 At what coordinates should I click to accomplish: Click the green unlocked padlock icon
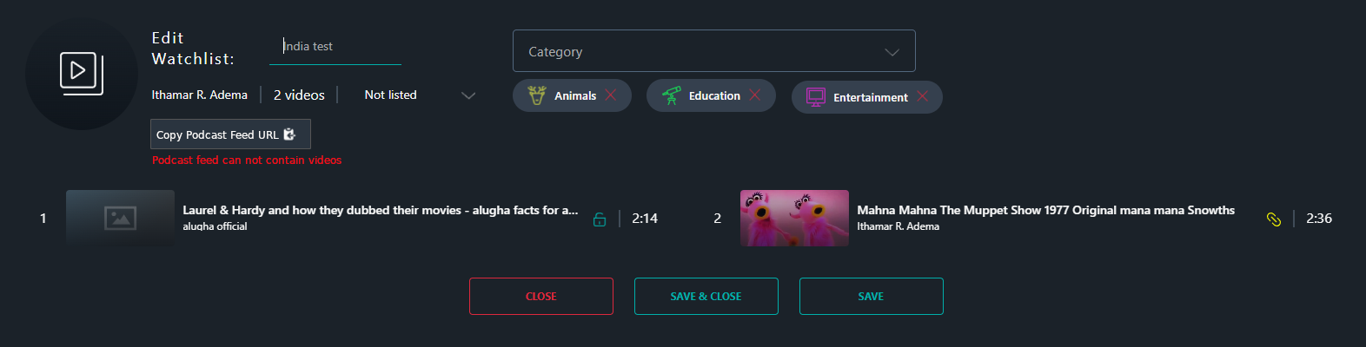(600, 219)
